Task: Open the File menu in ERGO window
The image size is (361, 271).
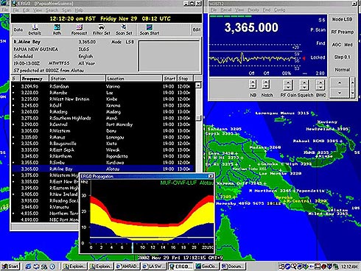Action: [16, 10]
